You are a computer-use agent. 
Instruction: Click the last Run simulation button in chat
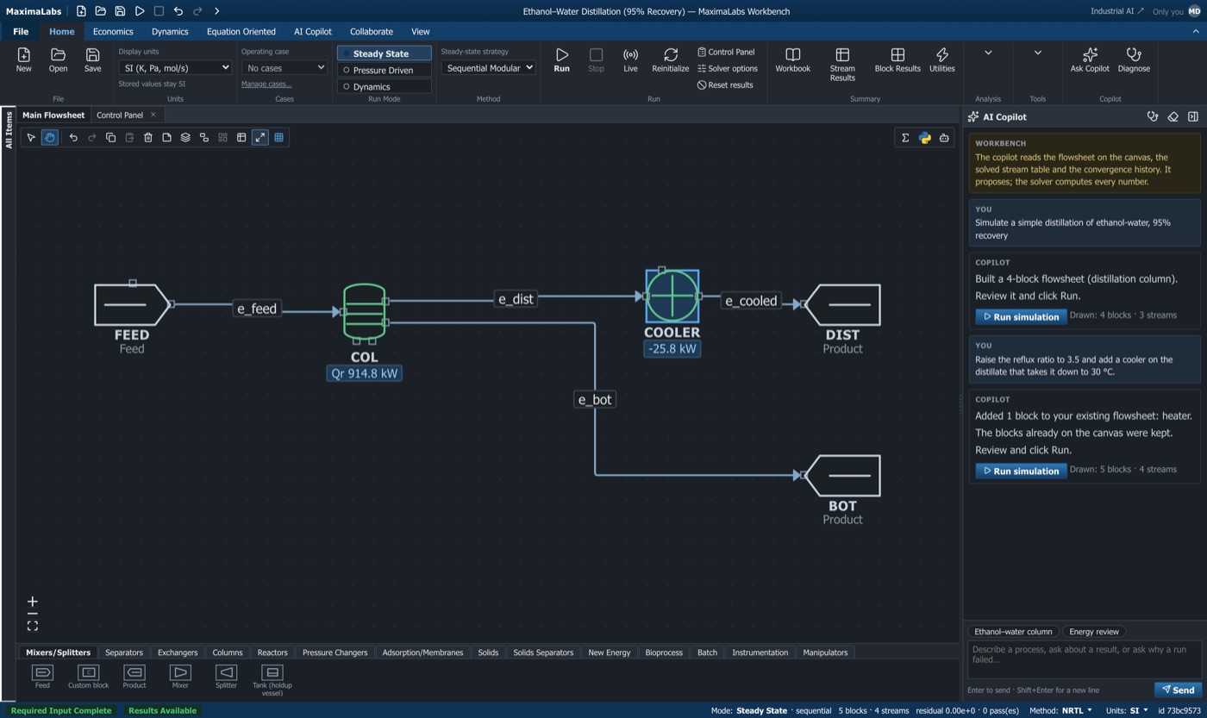[1021, 471]
